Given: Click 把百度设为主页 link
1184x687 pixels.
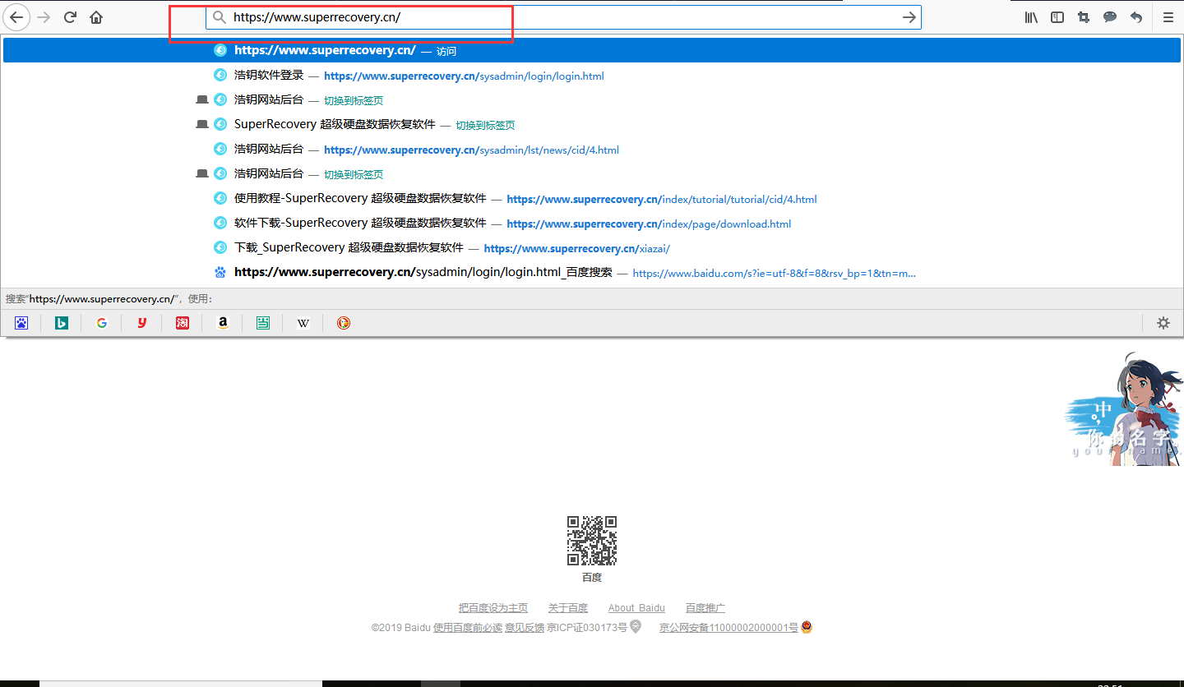Looking at the screenshot, I should coord(493,608).
